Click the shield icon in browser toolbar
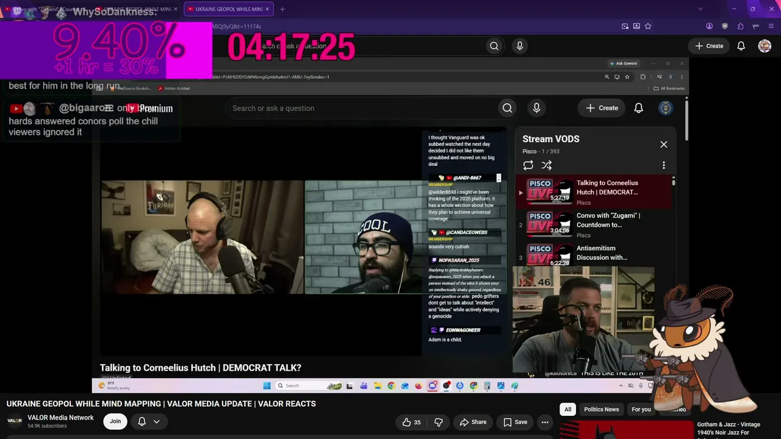The width and height of the screenshot is (781, 439). (x=725, y=26)
